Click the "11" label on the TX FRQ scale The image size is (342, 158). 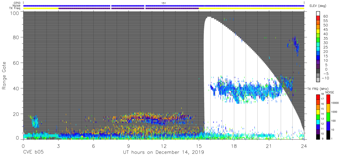pyautogui.click(x=323, y=129)
